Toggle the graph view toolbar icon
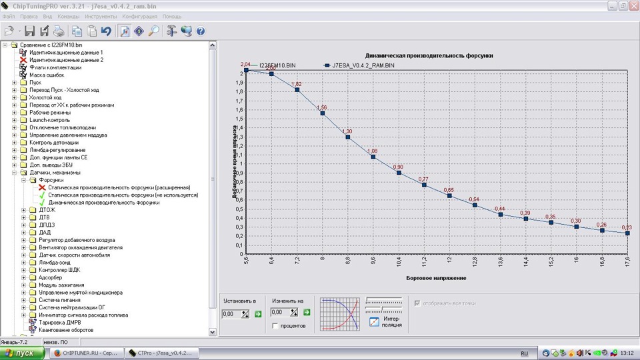The width and height of the screenshot is (640, 360). click(x=125, y=31)
